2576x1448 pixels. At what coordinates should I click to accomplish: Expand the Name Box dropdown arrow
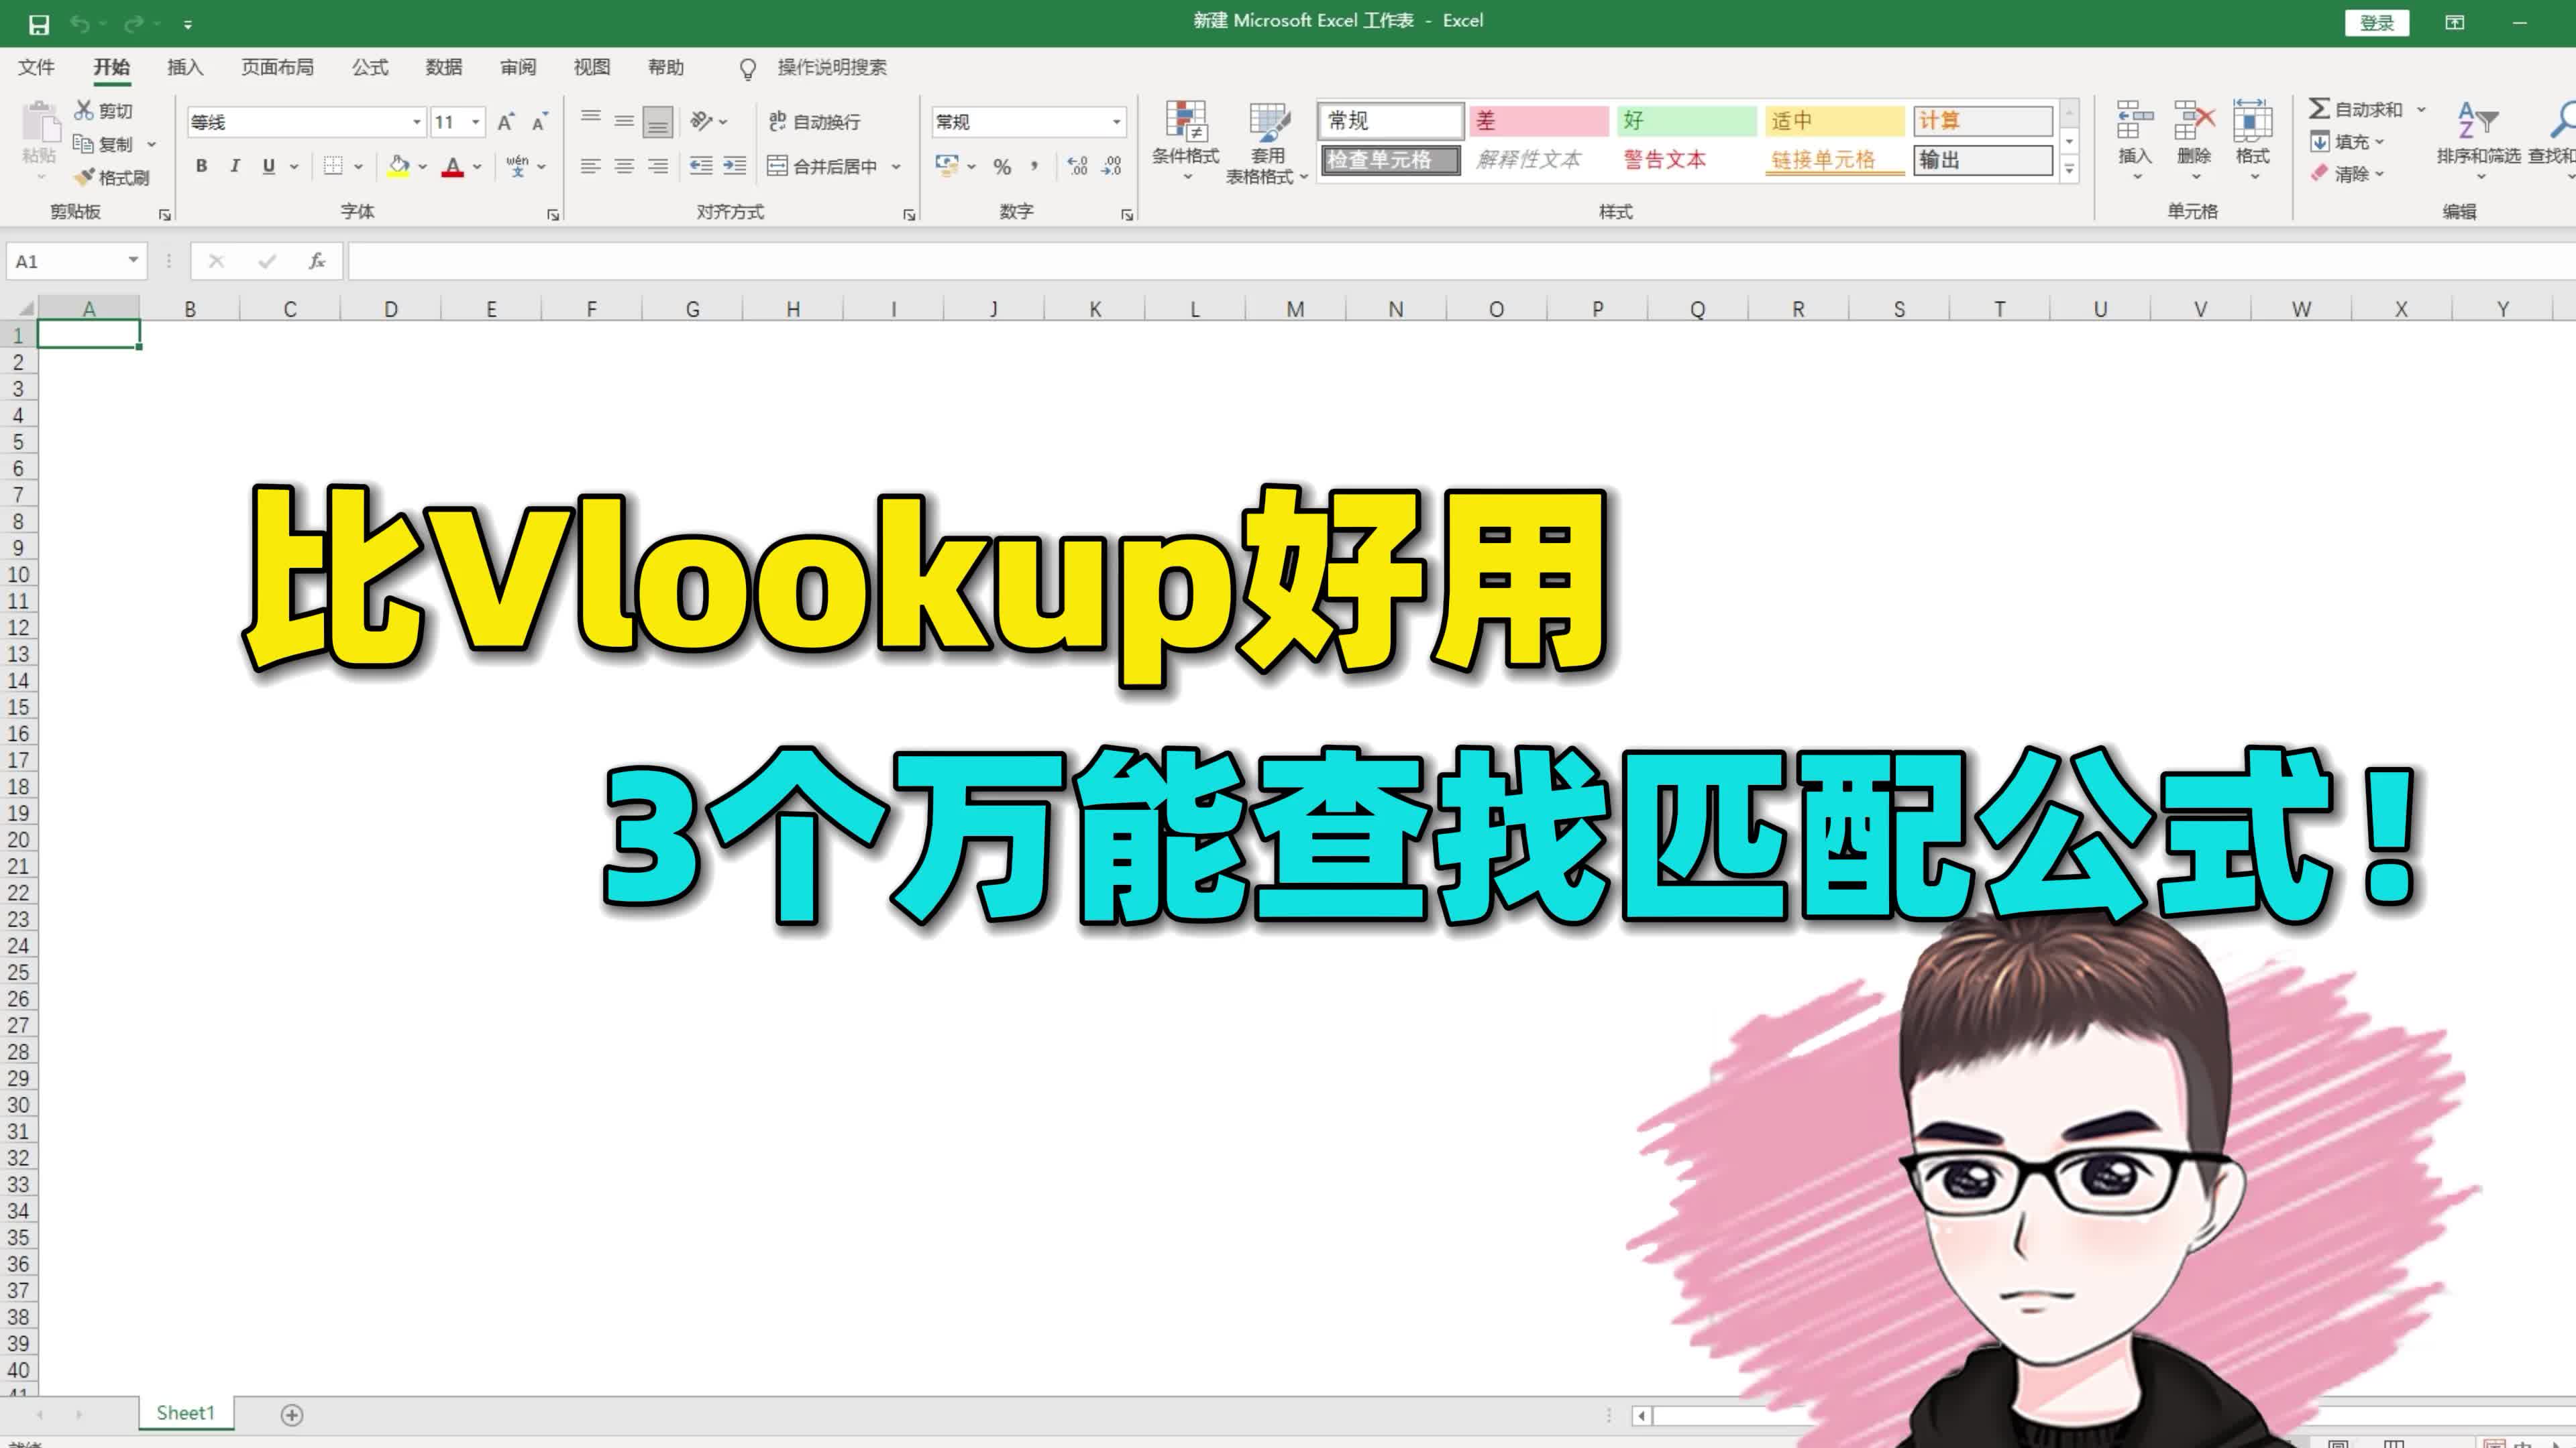click(x=133, y=261)
